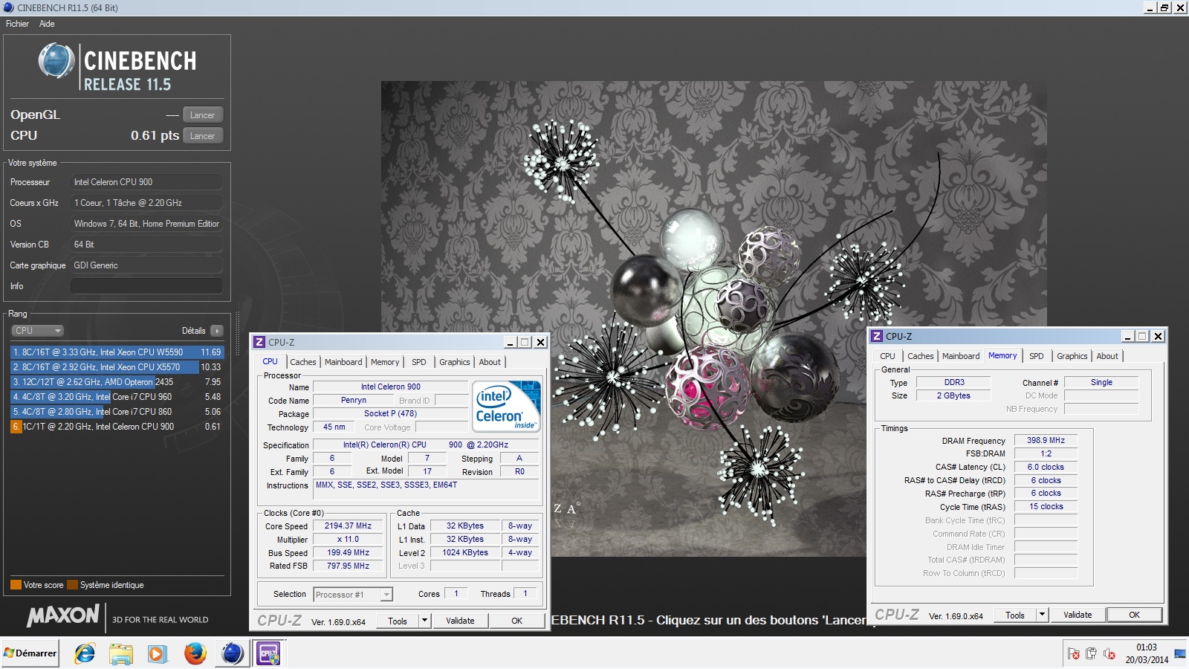The height and width of the screenshot is (669, 1189).
Task: Click the CAS# Latency 6.0 clocks value
Action: pos(1046,467)
